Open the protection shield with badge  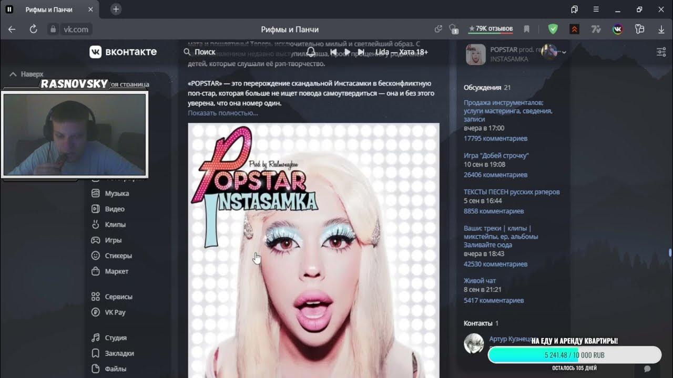(x=453, y=29)
